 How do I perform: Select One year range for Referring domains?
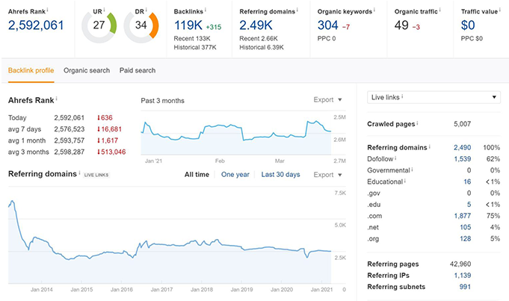click(x=235, y=175)
